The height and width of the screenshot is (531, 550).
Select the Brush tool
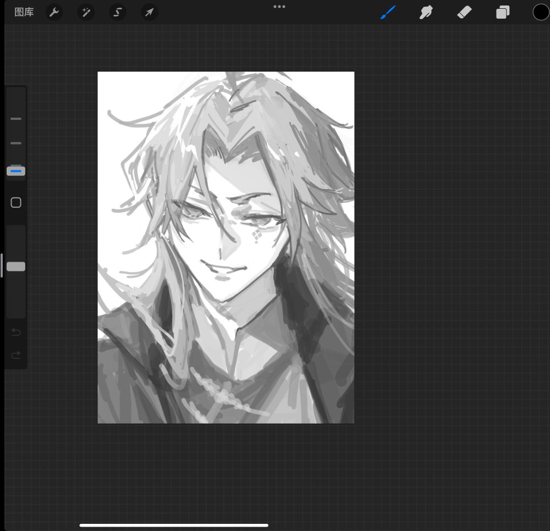pos(388,12)
